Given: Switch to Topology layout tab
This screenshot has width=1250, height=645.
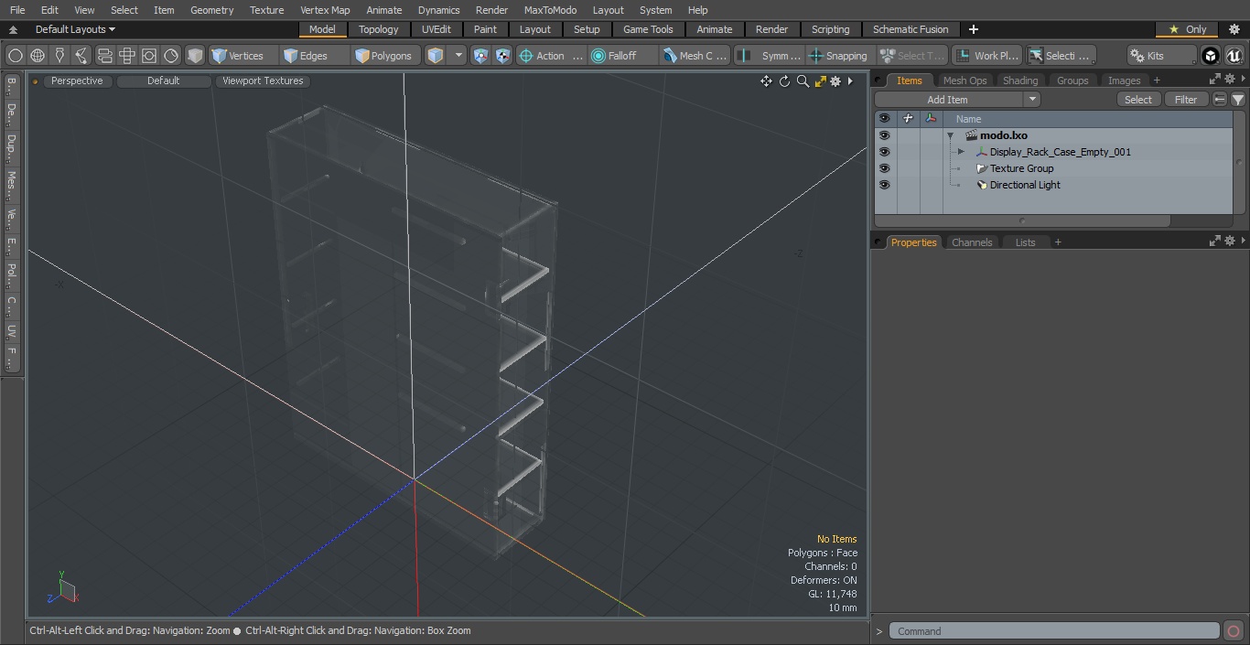Looking at the screenshot, I should pyautogui.click(x=379, y=29).
